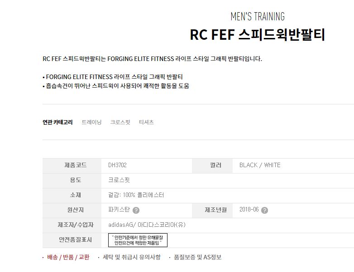Click the 연관 카테고리 label
Viewport: 354px width, 272px height.
click(x=57, y=122)
